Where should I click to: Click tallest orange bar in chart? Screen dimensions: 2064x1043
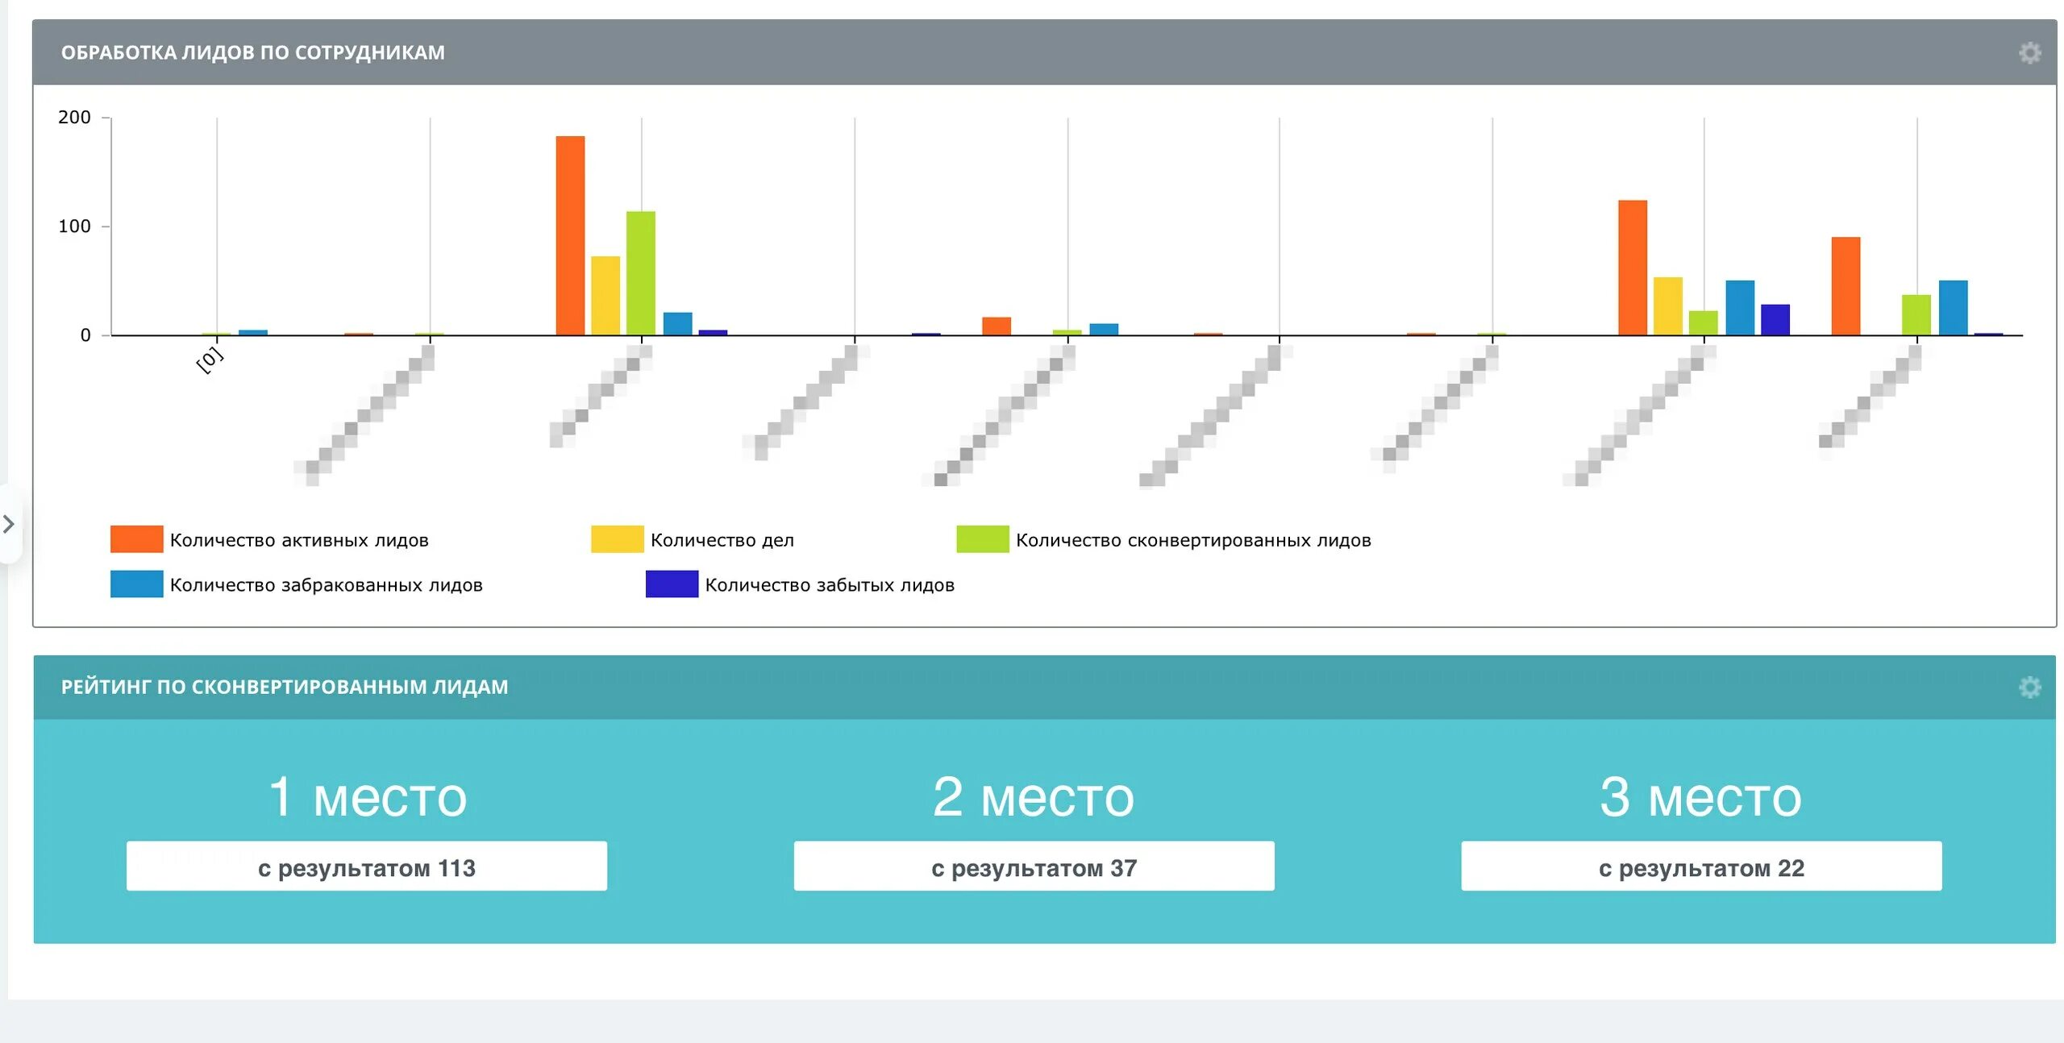click(x=570, y=235)
